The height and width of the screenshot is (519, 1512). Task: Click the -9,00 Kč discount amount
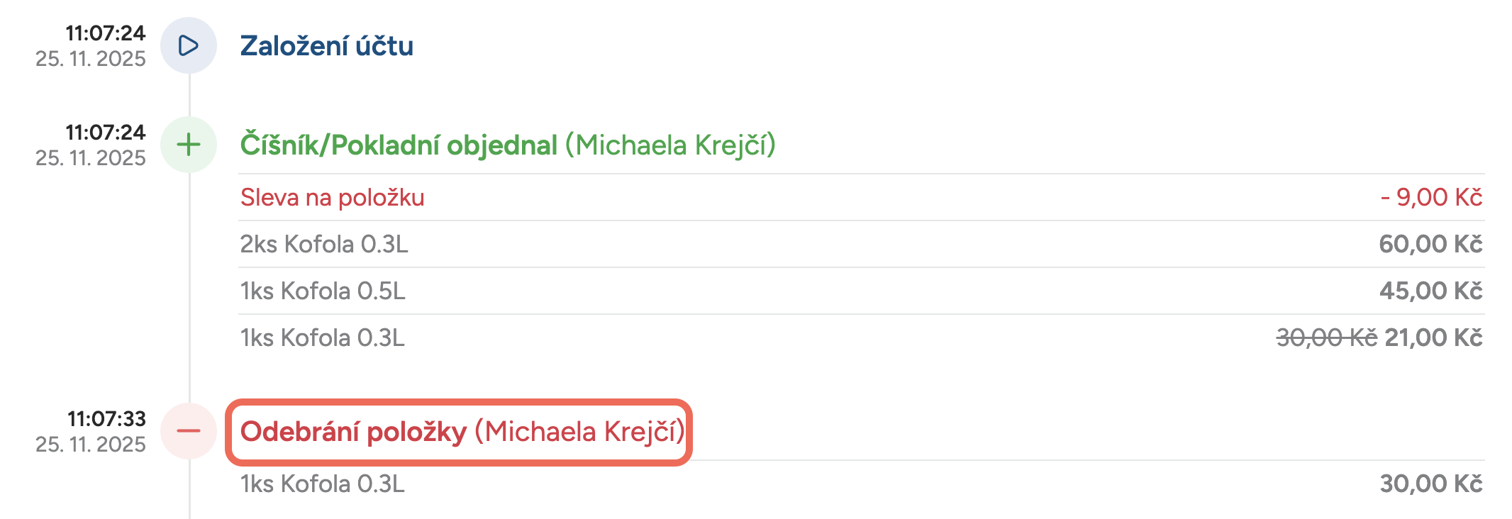coord(1431,197)
